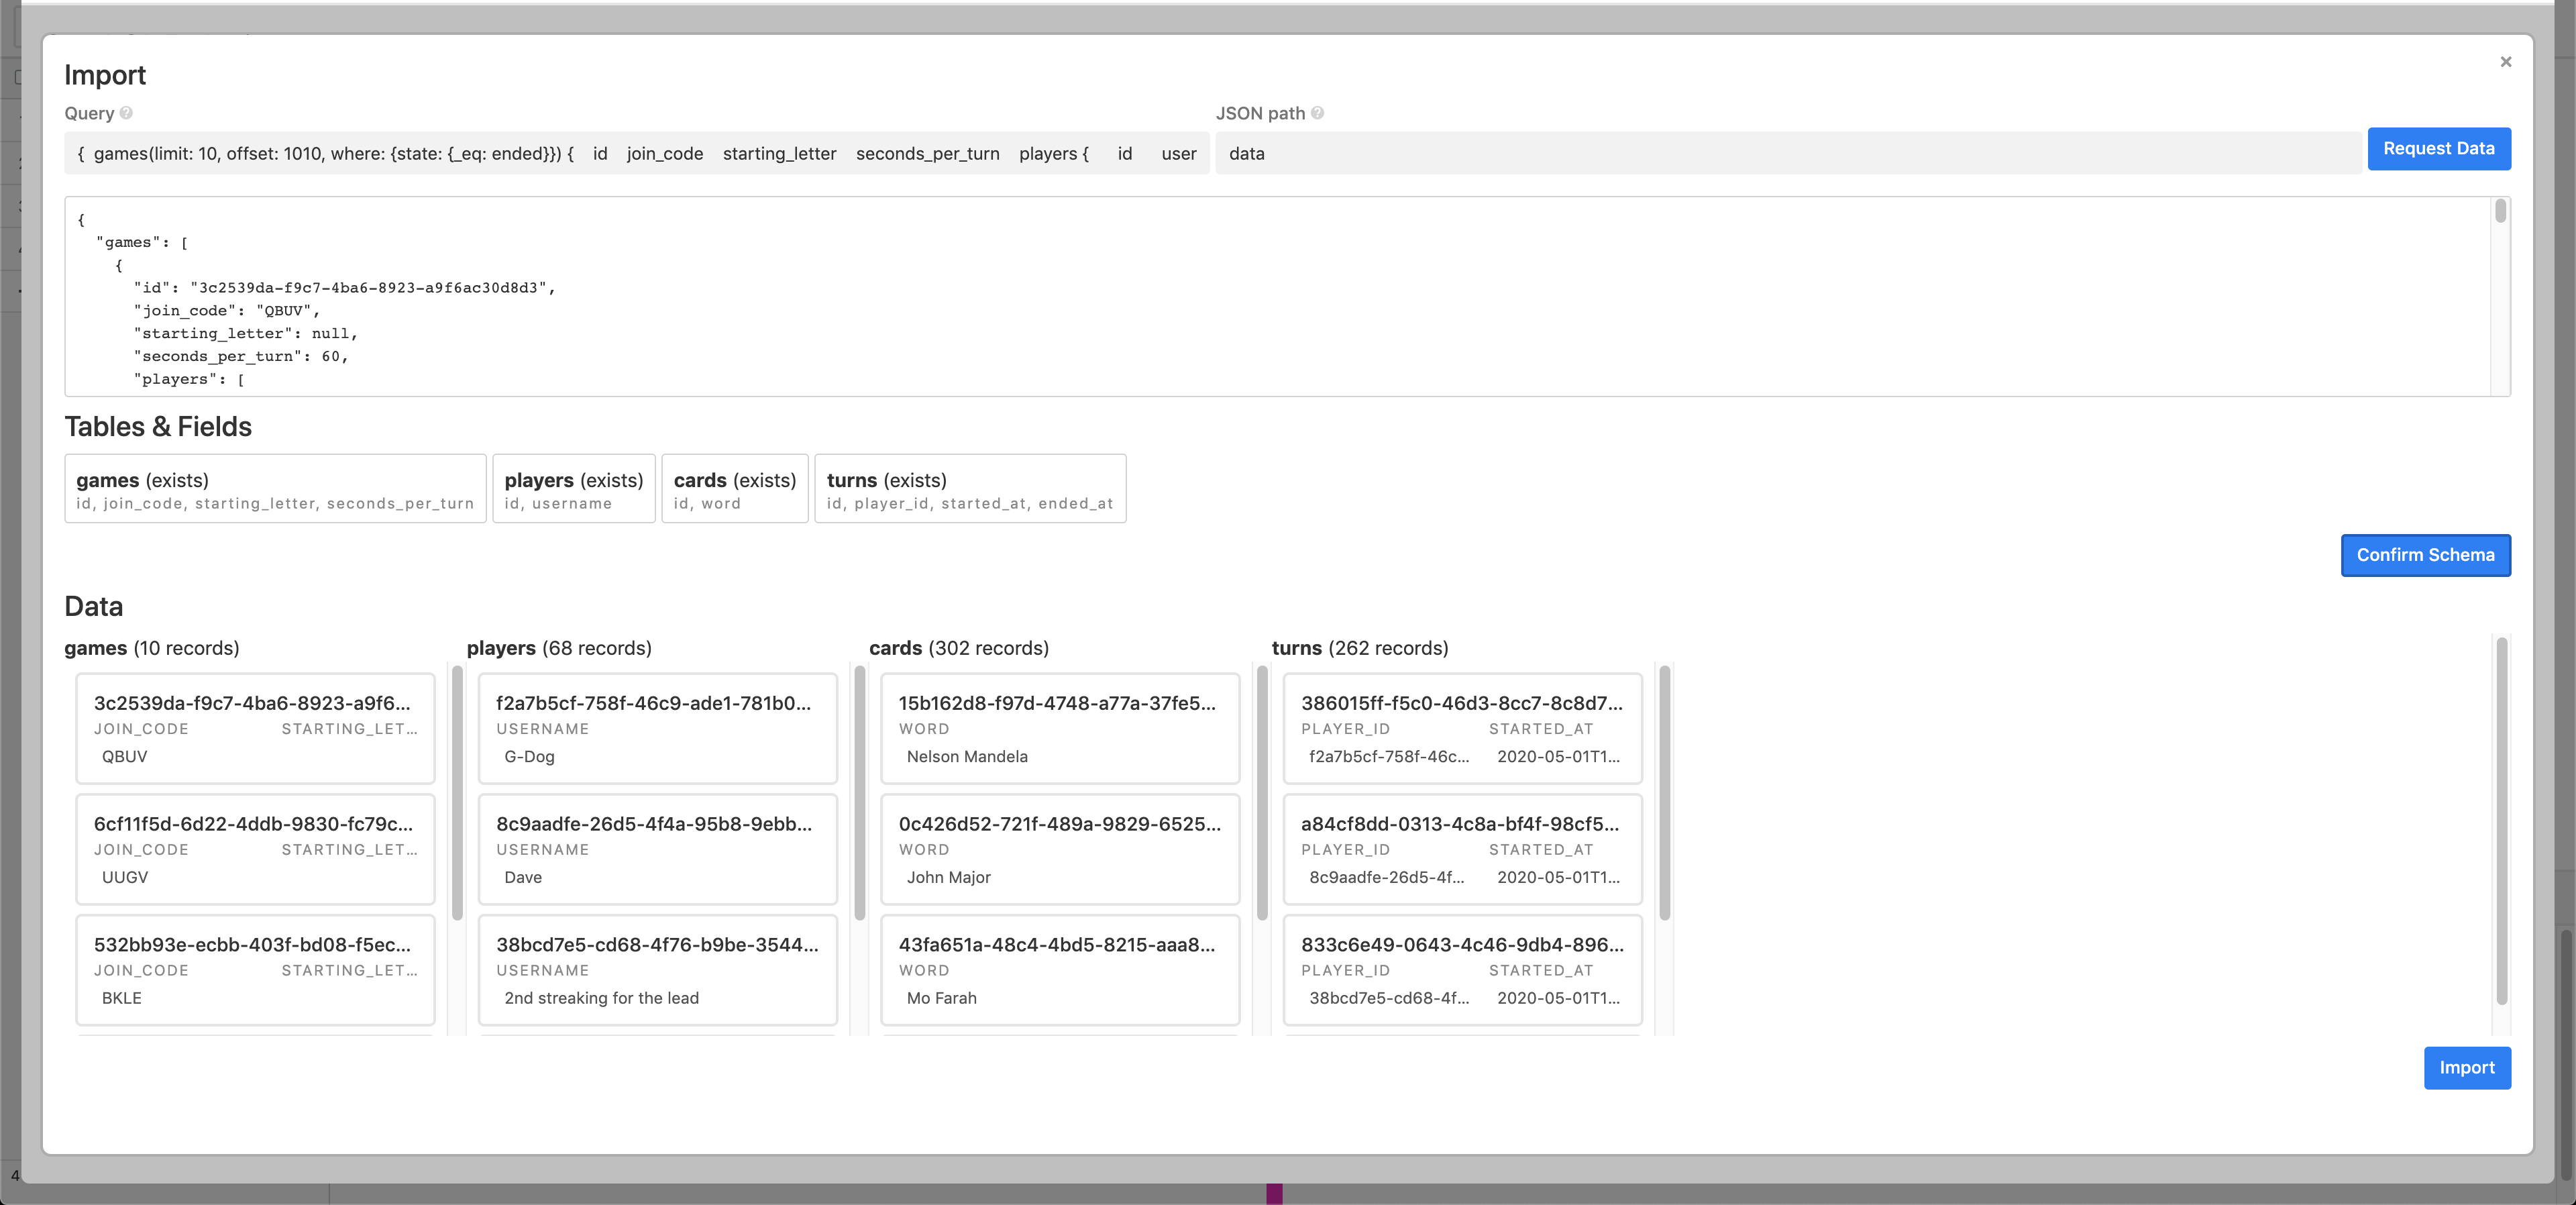The height and width of the screenshot is (1205, 2576).
Task: Click the players list scrollbar
Action: click(x=859, y=792)
